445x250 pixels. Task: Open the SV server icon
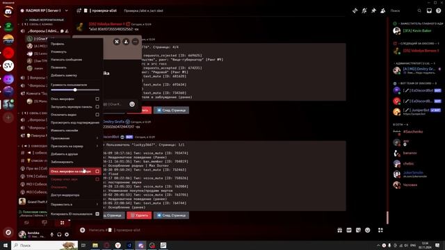pos(8,66)
